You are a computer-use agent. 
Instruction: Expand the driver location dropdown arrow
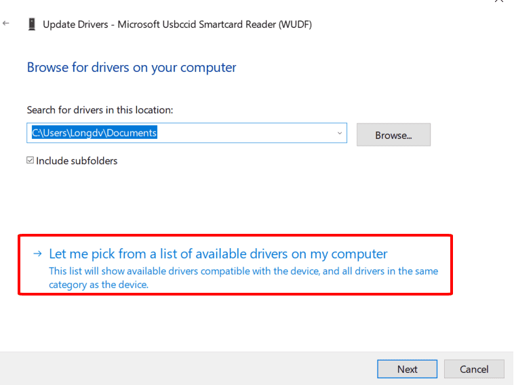[x=340, y=133]
